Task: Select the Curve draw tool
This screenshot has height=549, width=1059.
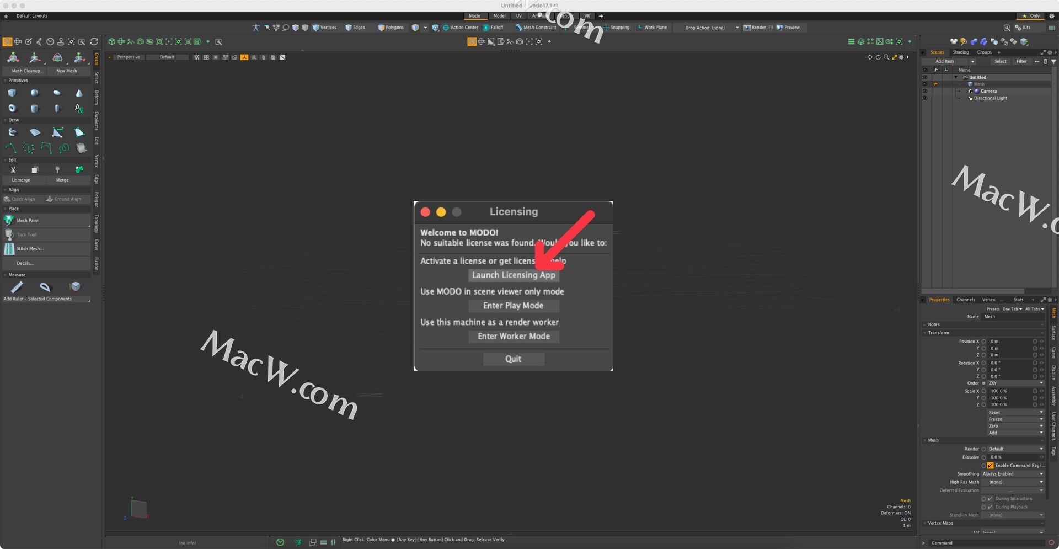Action: coord(10,148)
